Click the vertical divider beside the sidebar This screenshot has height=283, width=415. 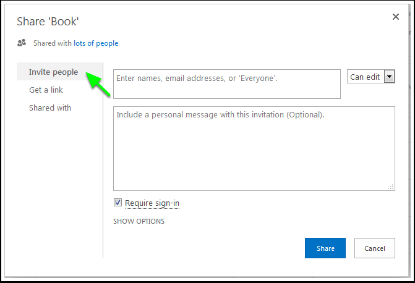tap(103, 161)
